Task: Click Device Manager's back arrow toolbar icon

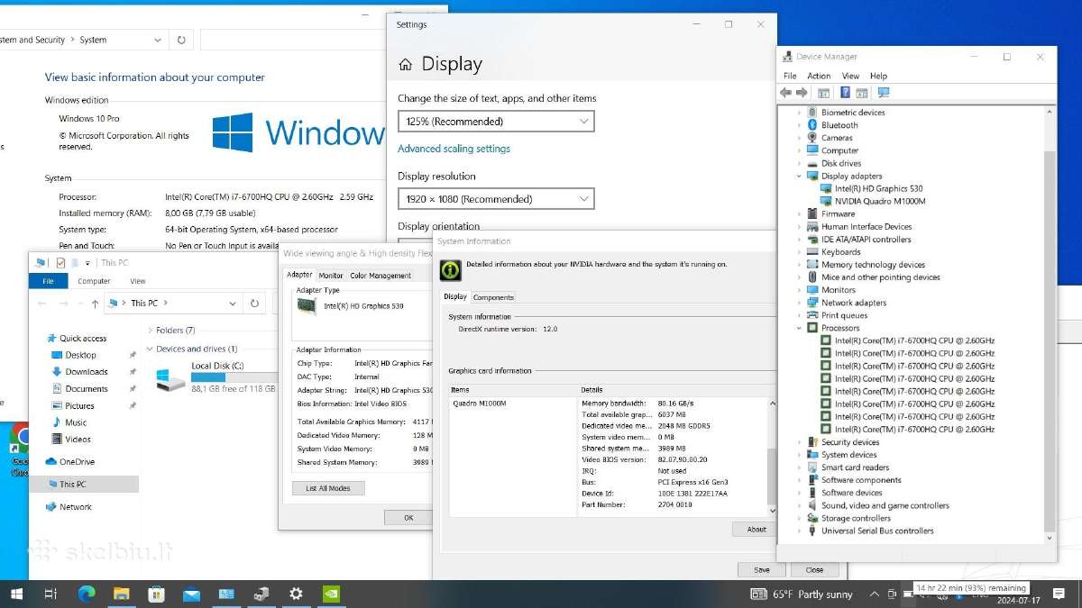Action: [x=785, y=93]
